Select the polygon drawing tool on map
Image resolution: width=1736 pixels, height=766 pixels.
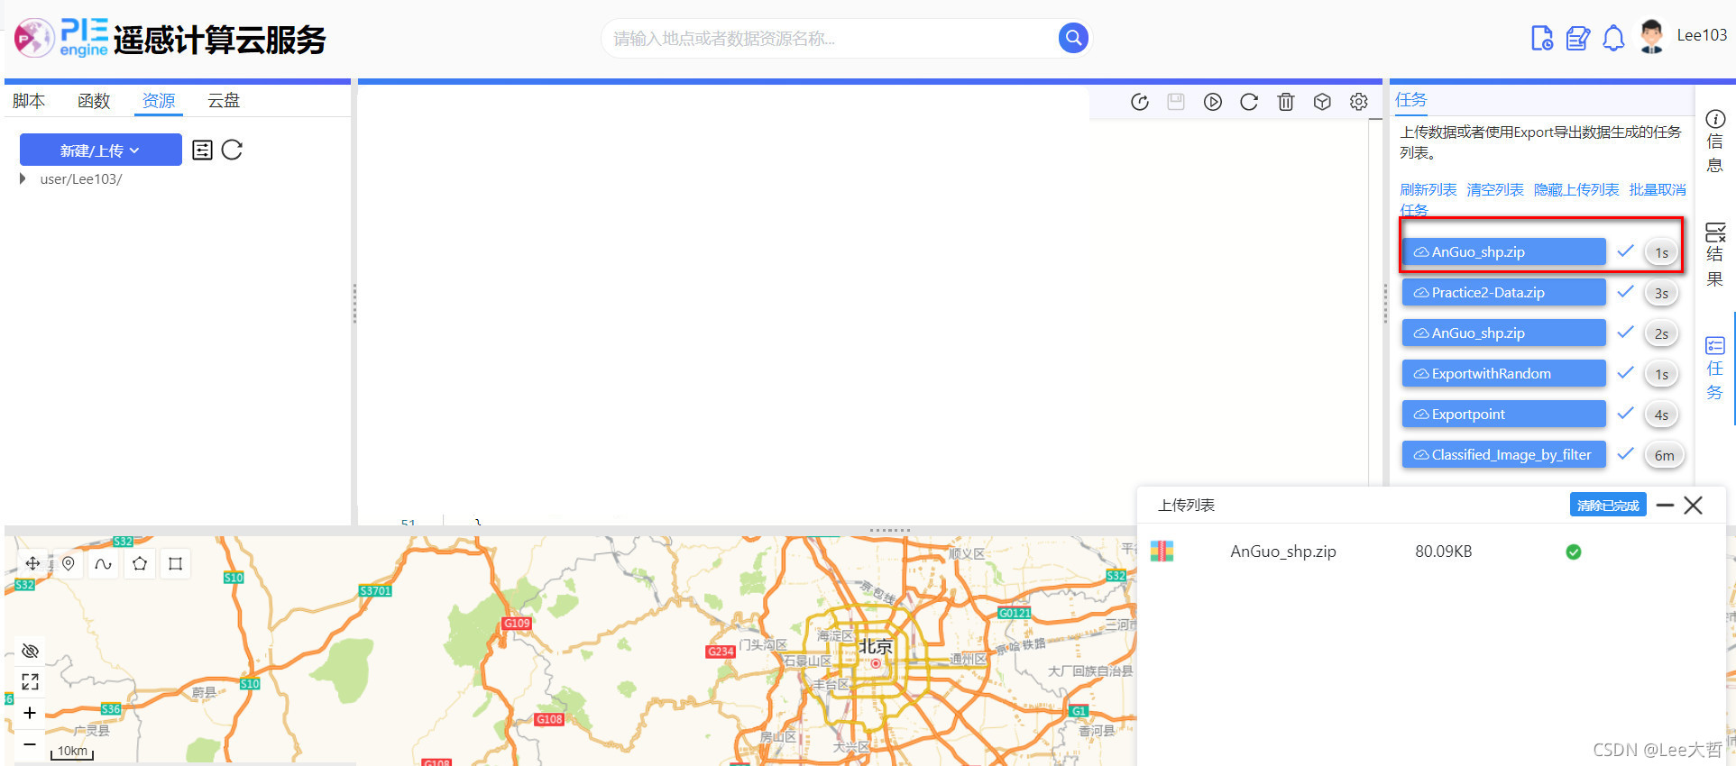[140, 563]
